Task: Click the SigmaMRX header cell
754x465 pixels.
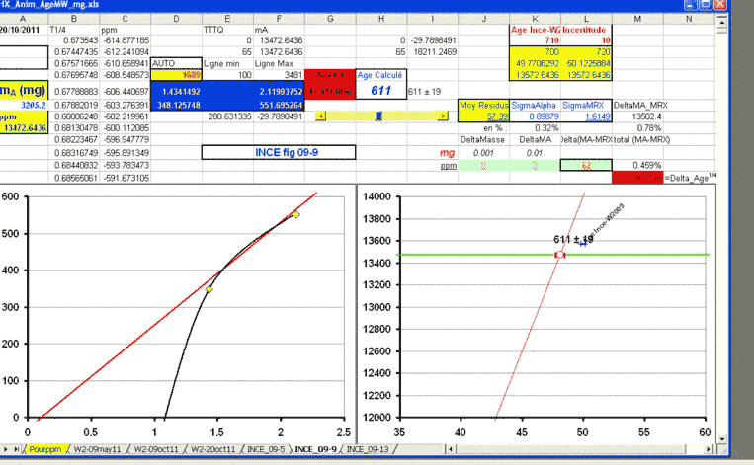Action: coord(586,105)
